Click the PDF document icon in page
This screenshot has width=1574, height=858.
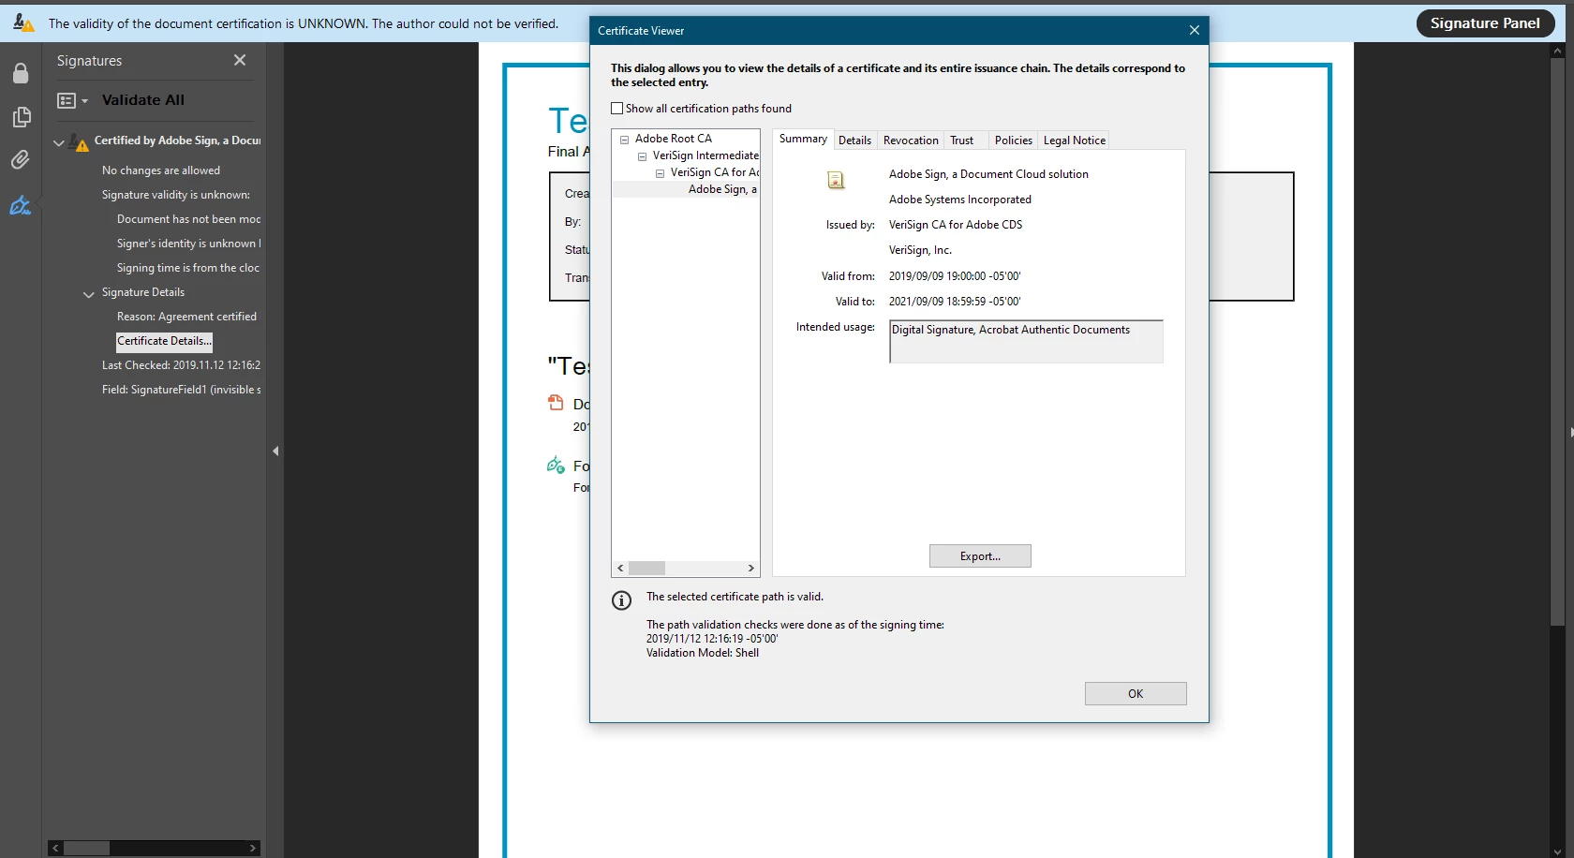point(556,403)
